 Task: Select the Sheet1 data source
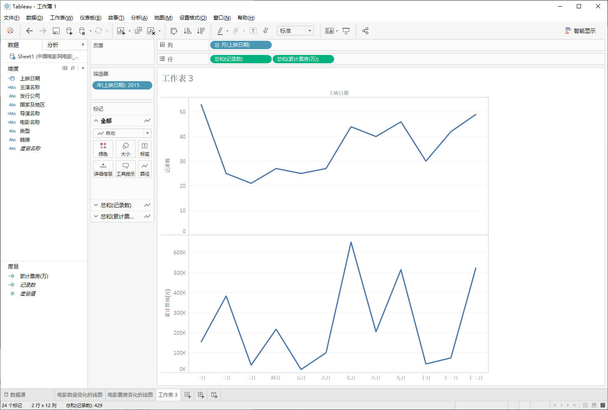click(x=44, y=57)
